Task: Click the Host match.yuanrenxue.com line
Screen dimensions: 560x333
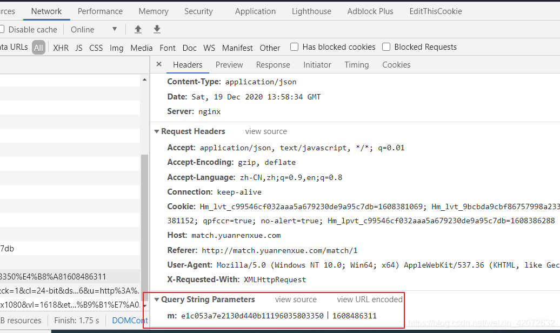Action: (224, 235)
